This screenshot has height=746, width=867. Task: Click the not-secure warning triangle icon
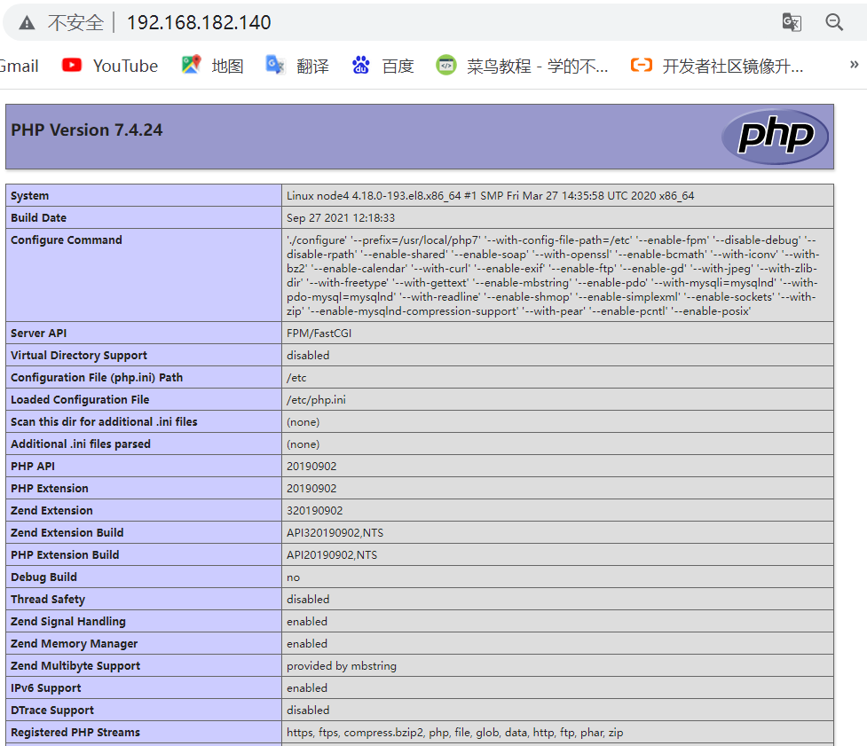[x=27, y=23]
